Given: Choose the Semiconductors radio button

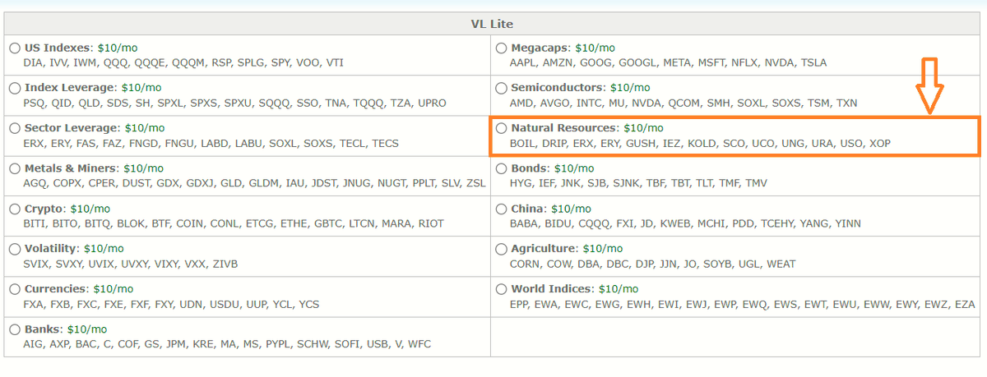Looking at the screenshot, I should (x=501, y=88).
